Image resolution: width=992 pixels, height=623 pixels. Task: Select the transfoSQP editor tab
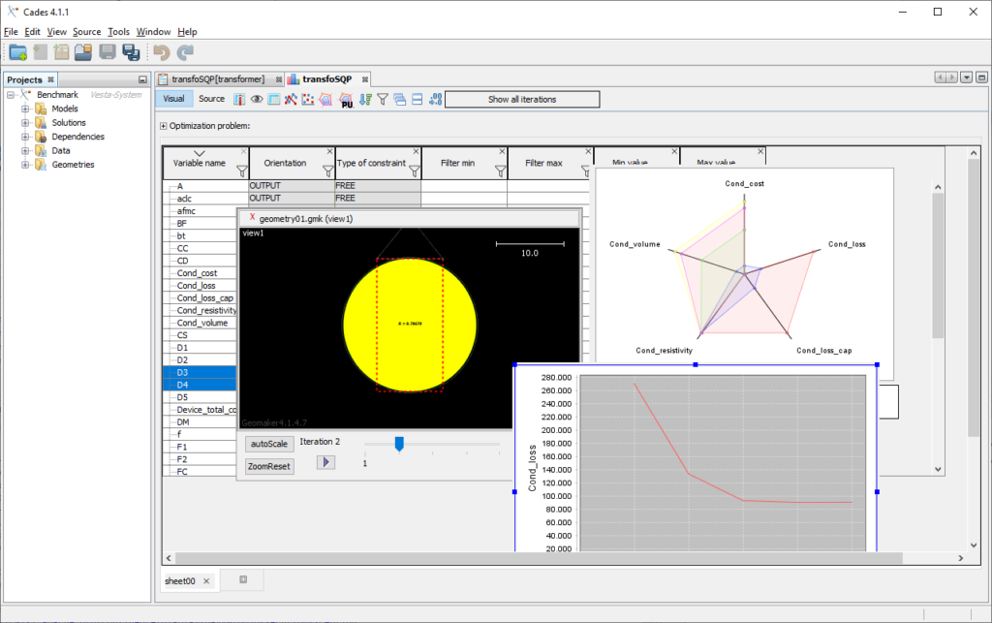(326, 79)
